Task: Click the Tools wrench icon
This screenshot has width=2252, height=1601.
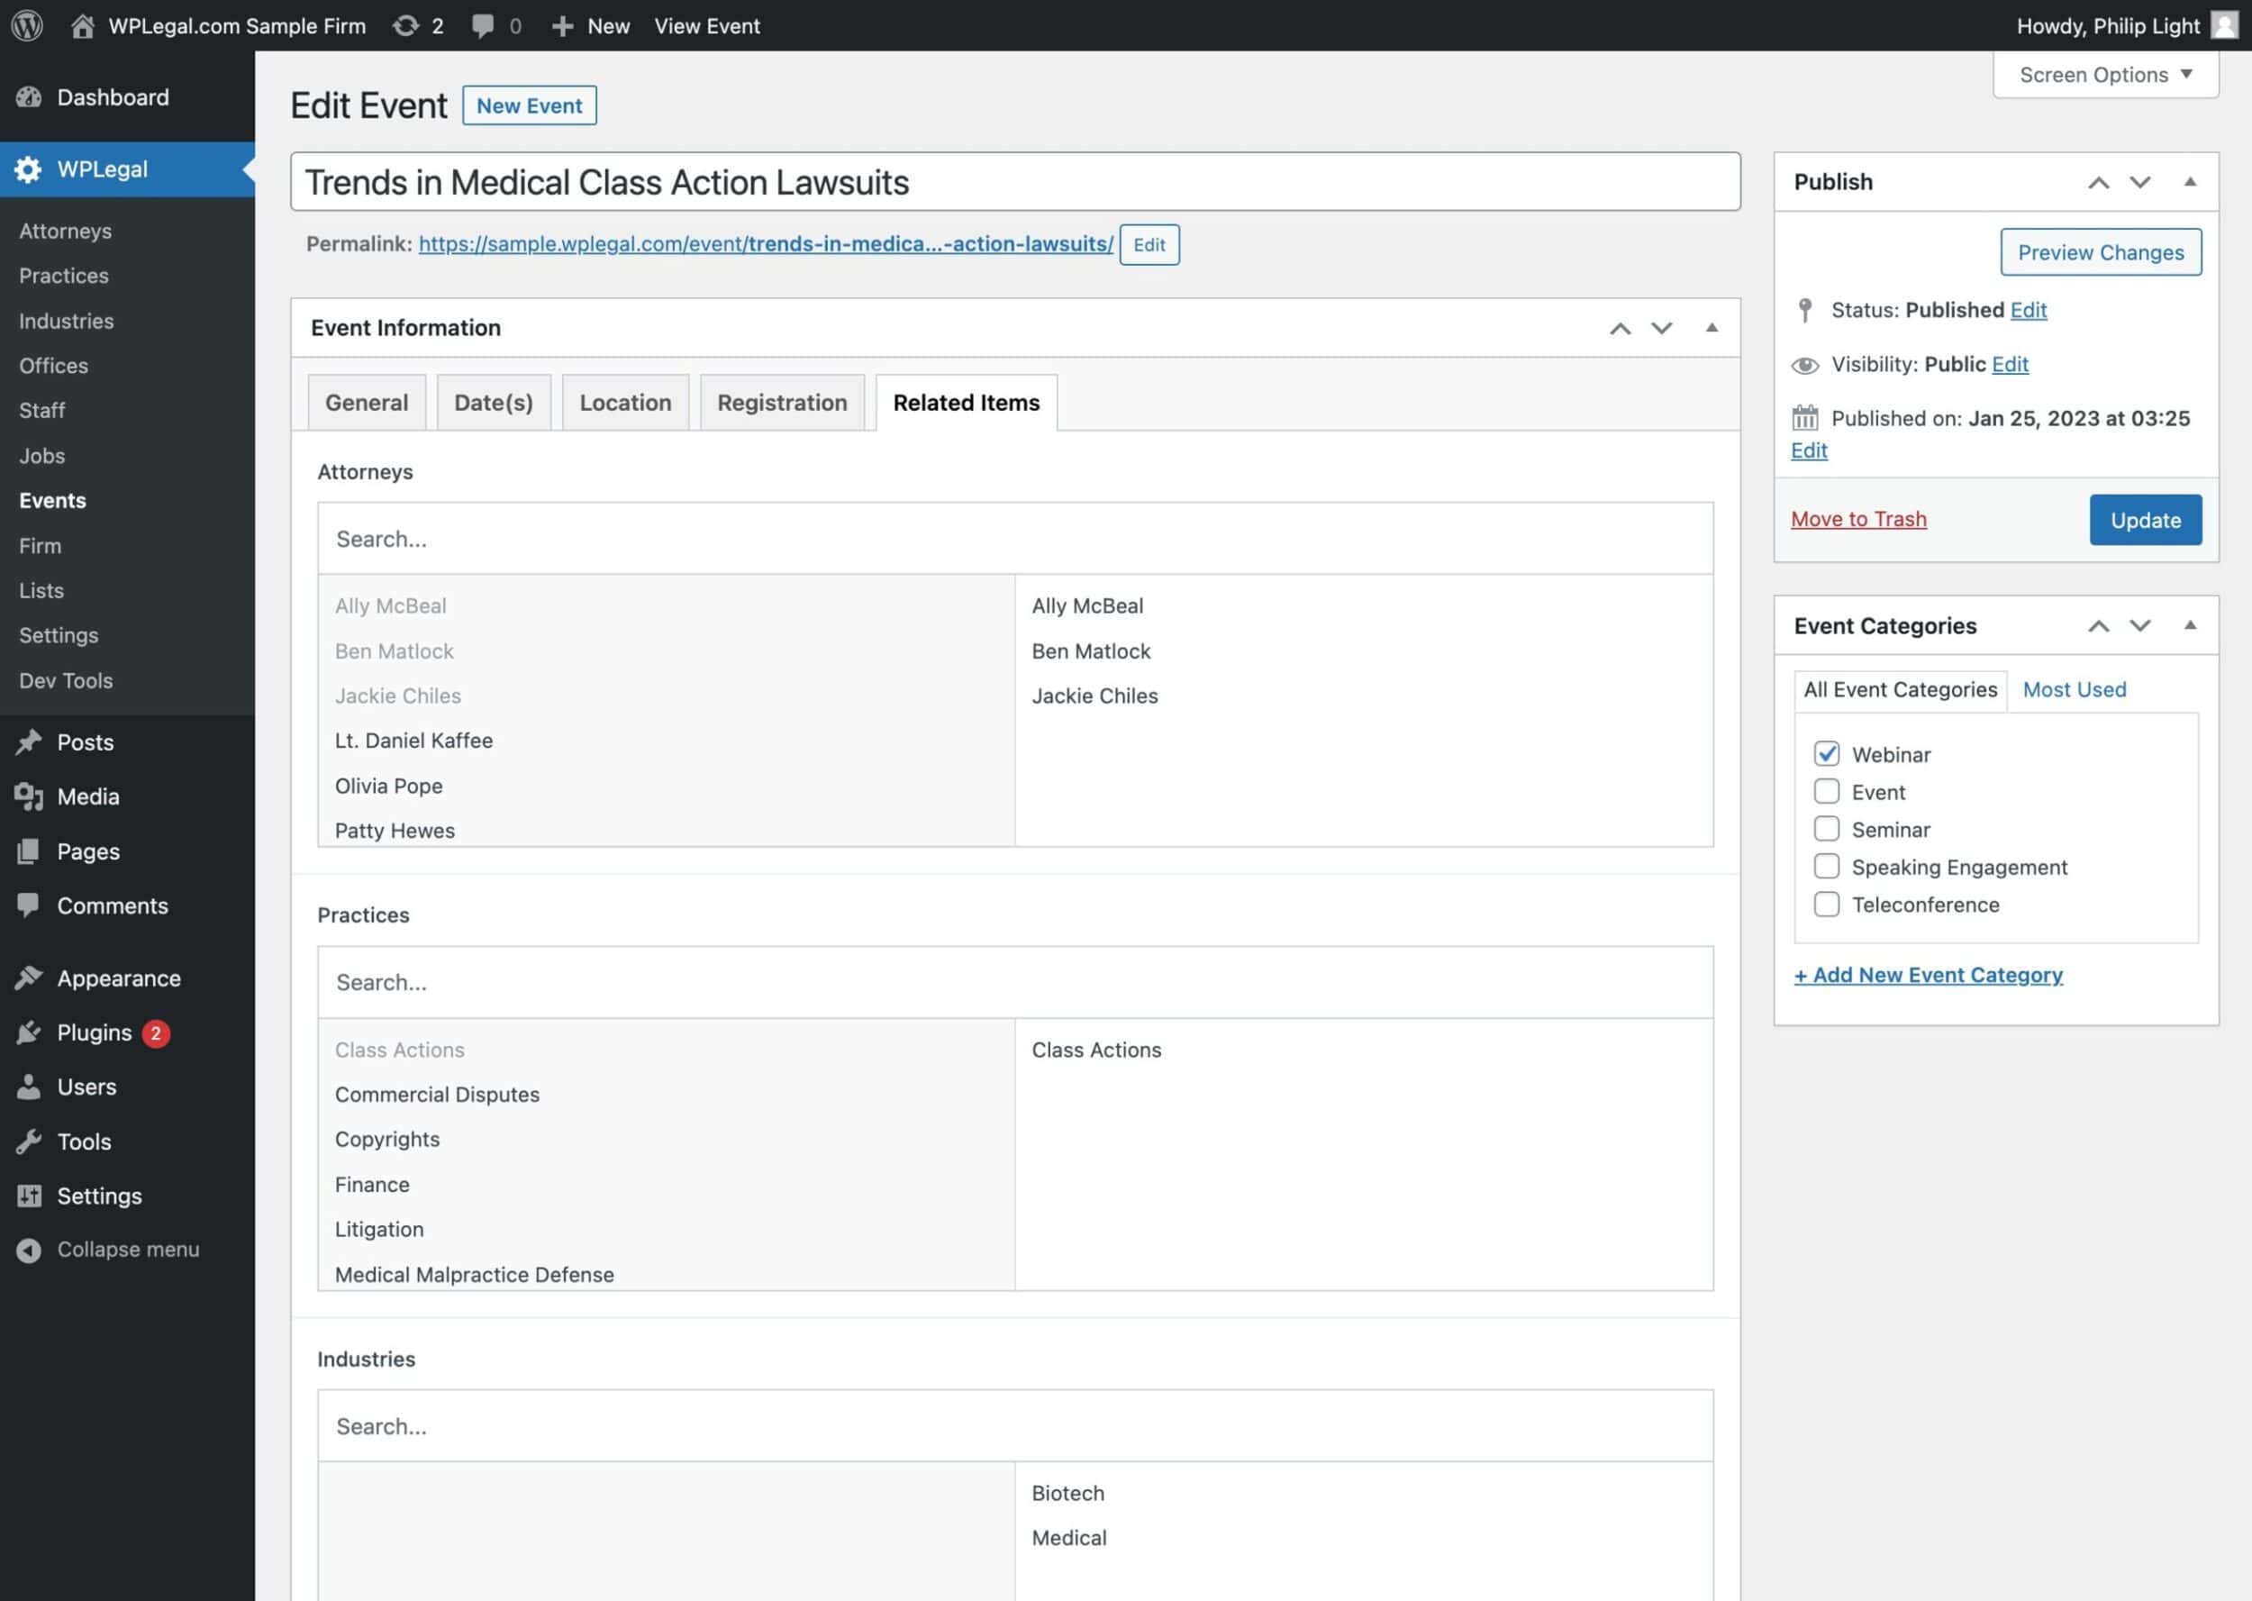Action: click(x=29, y=1142)
